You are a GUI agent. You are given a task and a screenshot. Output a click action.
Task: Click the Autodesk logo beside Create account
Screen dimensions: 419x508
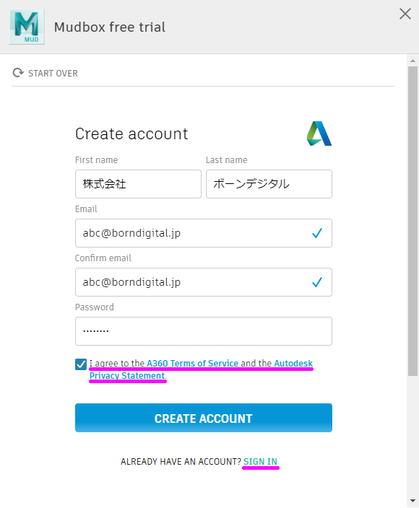(319, 133)
